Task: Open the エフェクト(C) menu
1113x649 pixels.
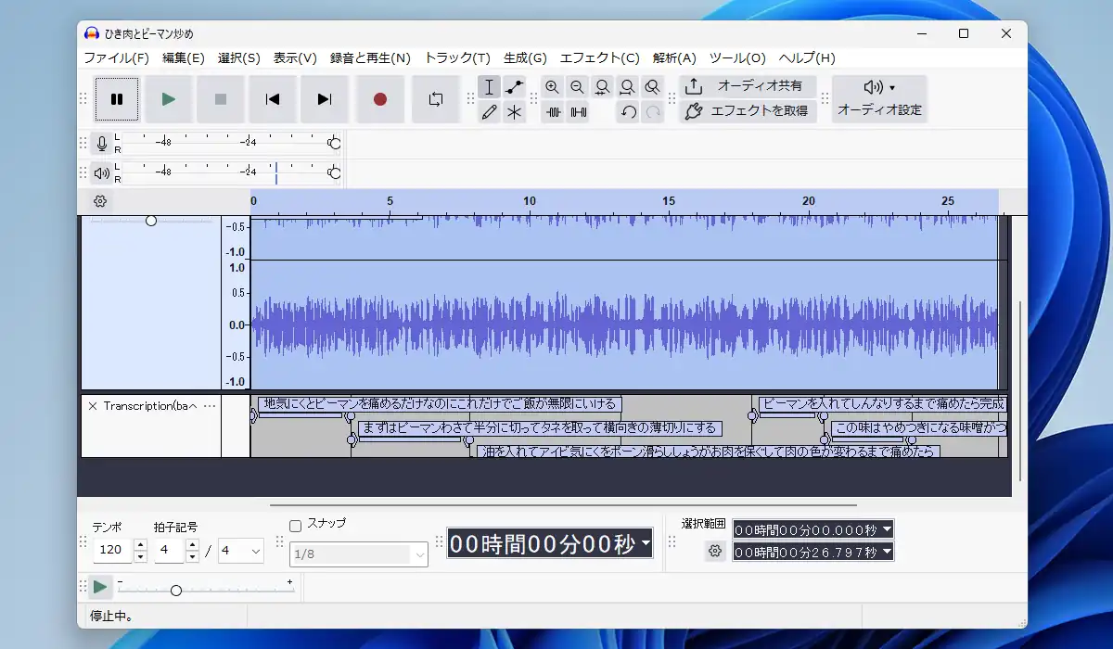Action: [x=599, y=57]
